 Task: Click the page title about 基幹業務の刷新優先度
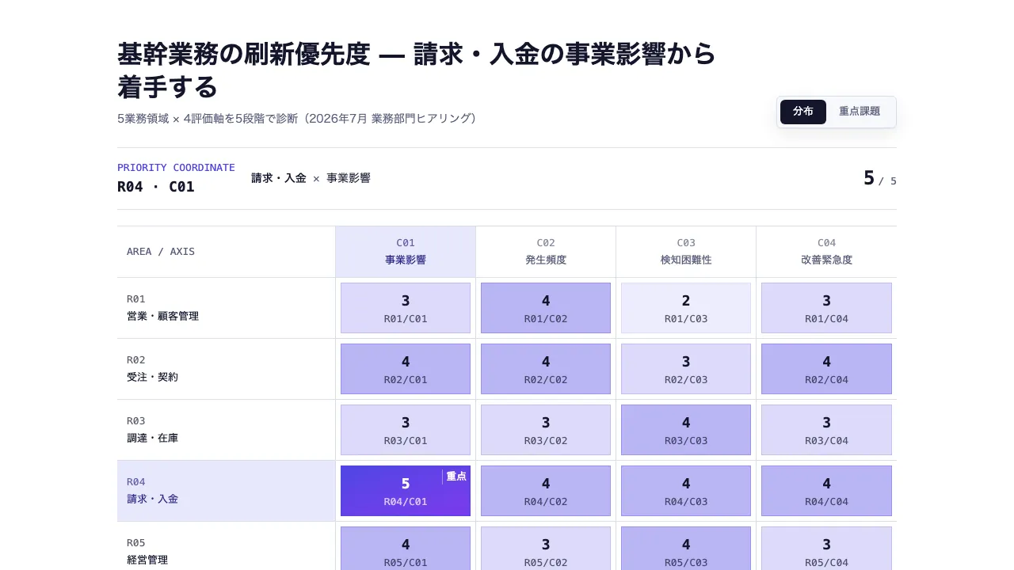pos(417,70)
